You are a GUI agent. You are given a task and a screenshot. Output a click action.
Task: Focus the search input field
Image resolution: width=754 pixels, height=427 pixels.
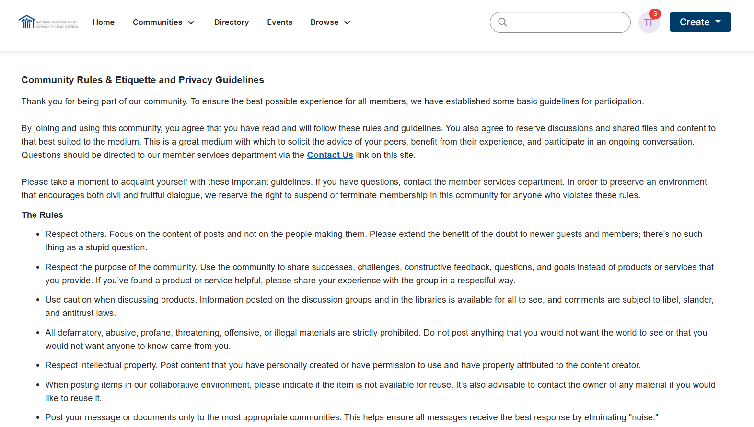point(566,22)
